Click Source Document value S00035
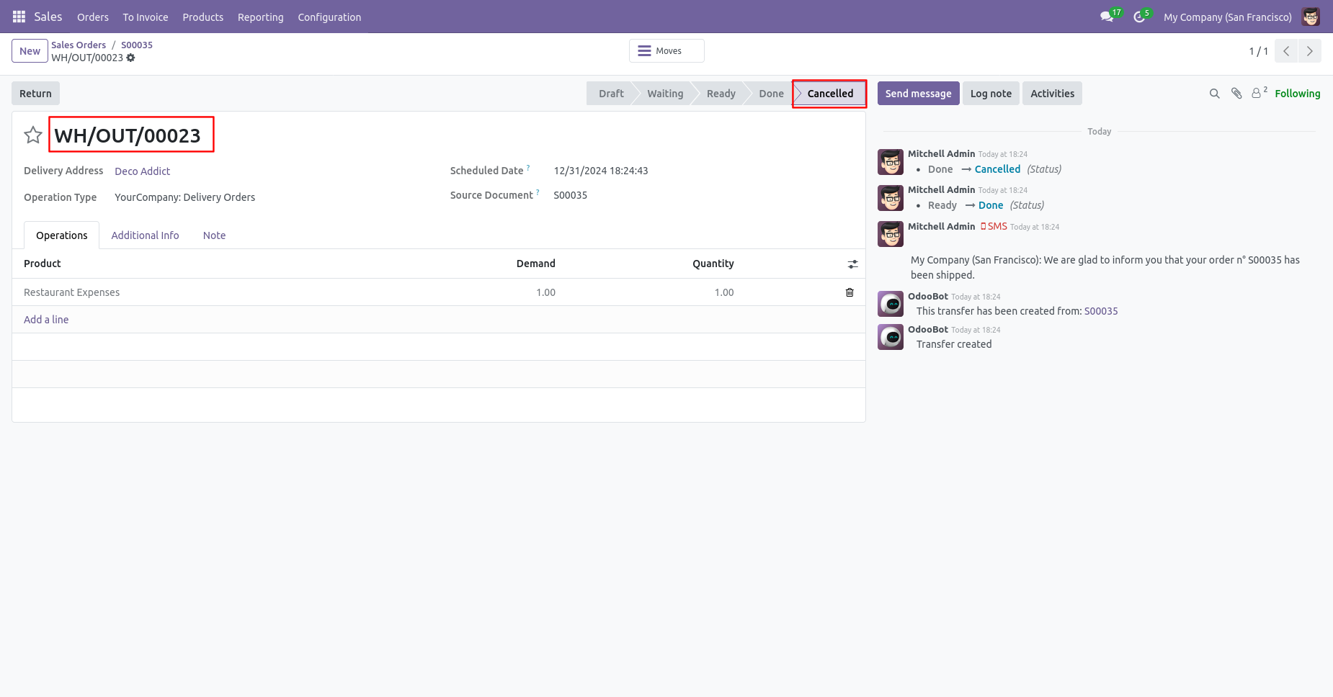Viewport: 1333px width, 697px height. pyautogui.click(x=571, y=195)
